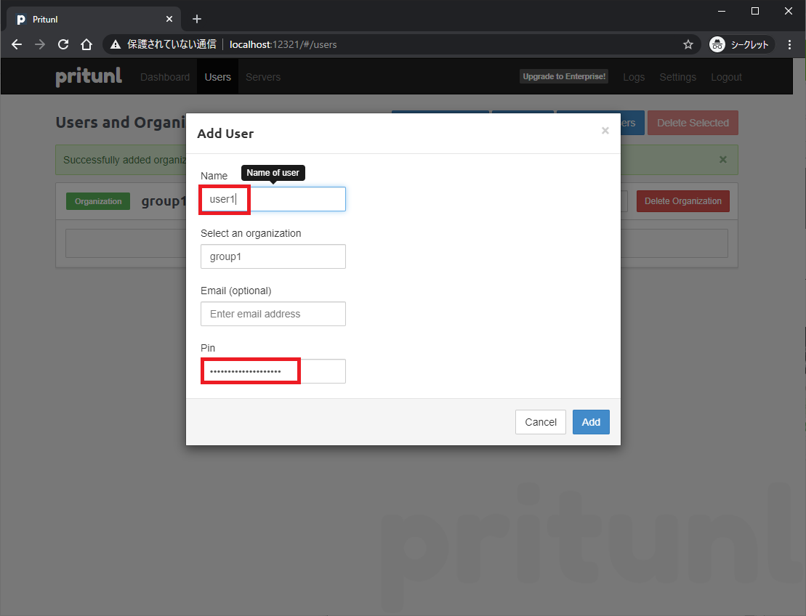This screenshot has height=616, width=806.
Task: Bookmark this page with the star icon
Action: click(688, 45)
